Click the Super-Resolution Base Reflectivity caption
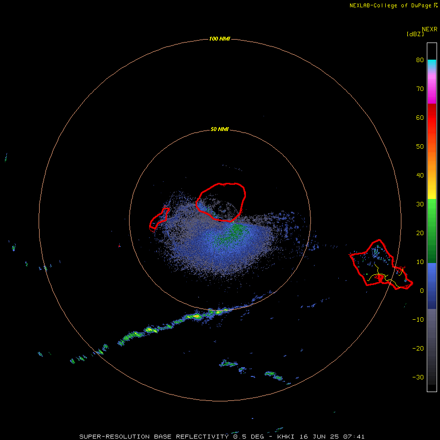 pos(222,437)
